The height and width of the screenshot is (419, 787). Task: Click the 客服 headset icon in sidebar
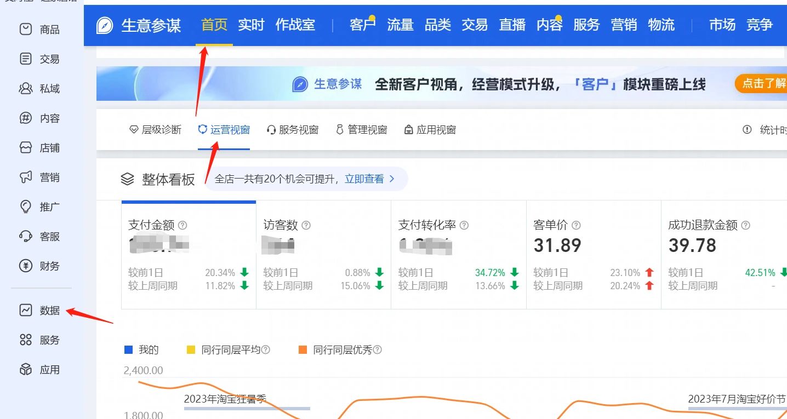(x=26, y=236)
